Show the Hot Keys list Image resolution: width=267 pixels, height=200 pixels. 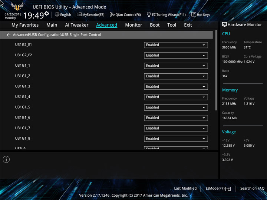coord(201,14)
